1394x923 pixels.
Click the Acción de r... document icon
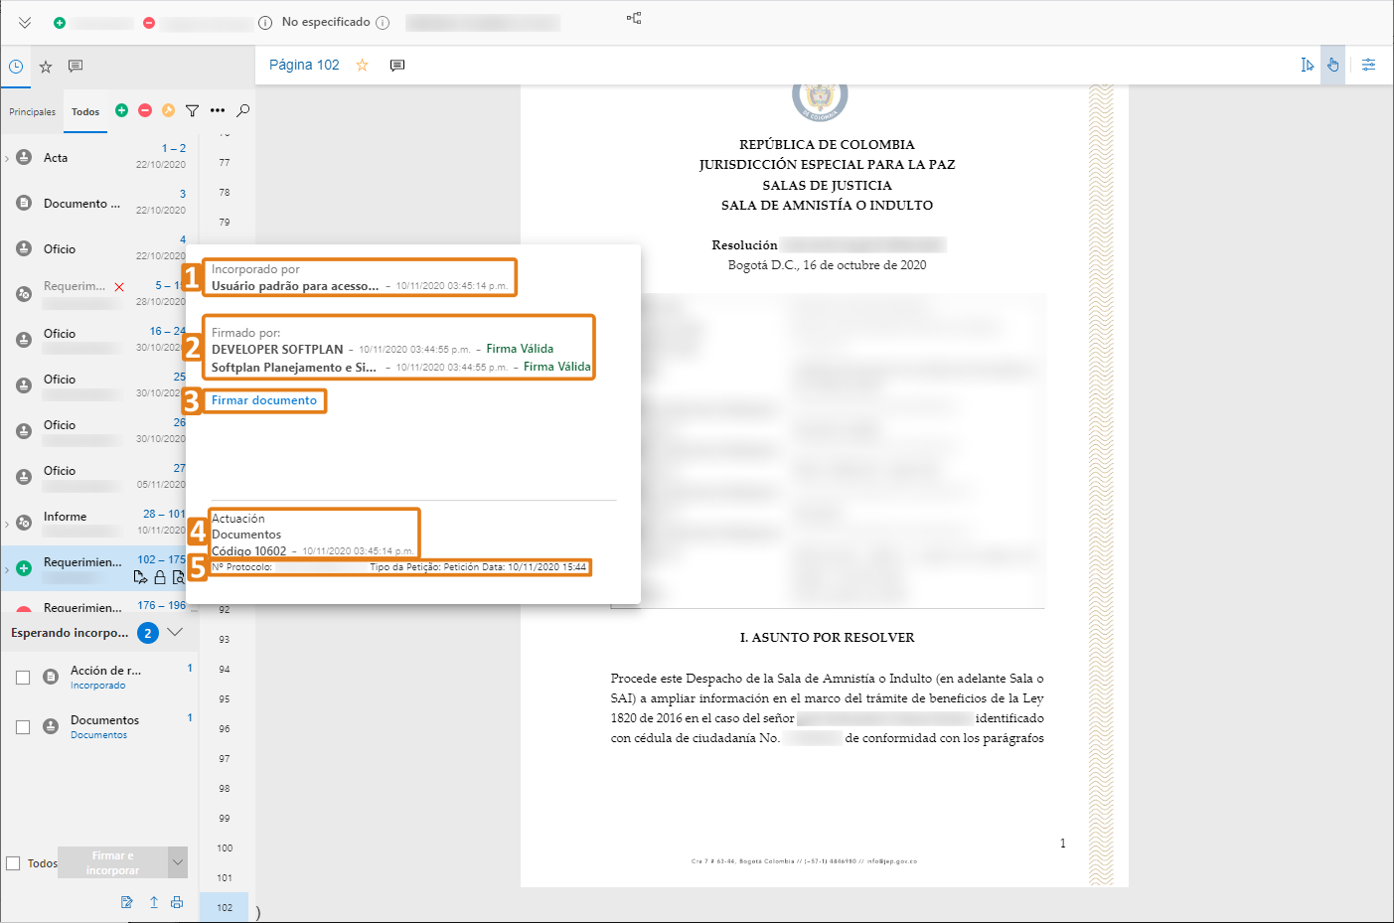coord(51,677)
